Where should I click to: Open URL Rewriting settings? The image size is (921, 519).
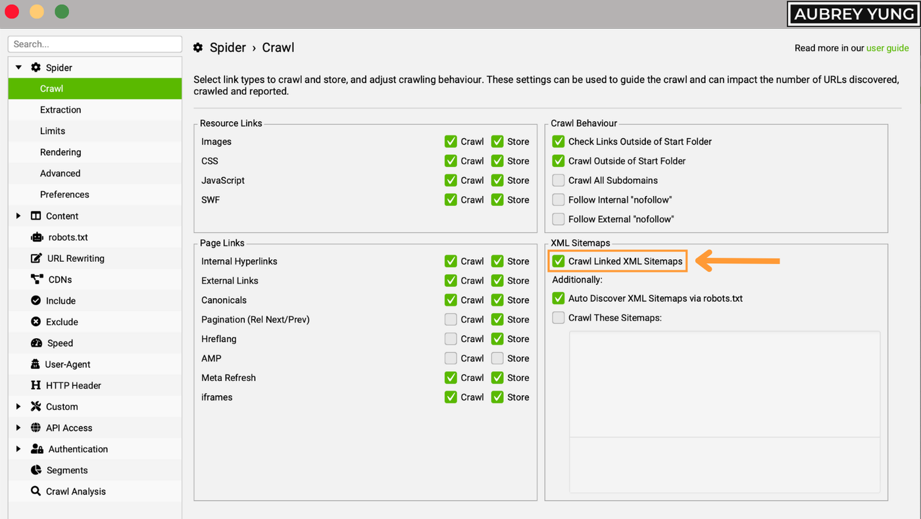click(x=35, y=258)
